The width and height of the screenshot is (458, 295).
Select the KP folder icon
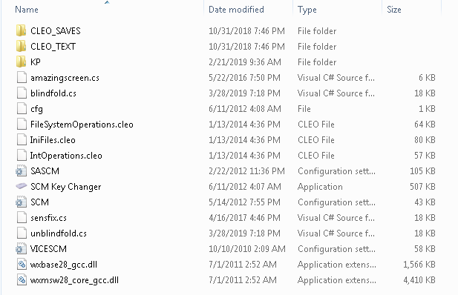coord(21,62)
